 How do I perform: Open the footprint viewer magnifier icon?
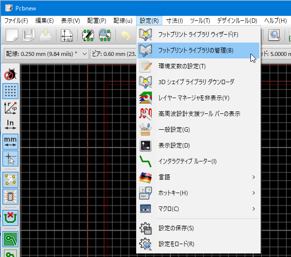tap(105, 35)
